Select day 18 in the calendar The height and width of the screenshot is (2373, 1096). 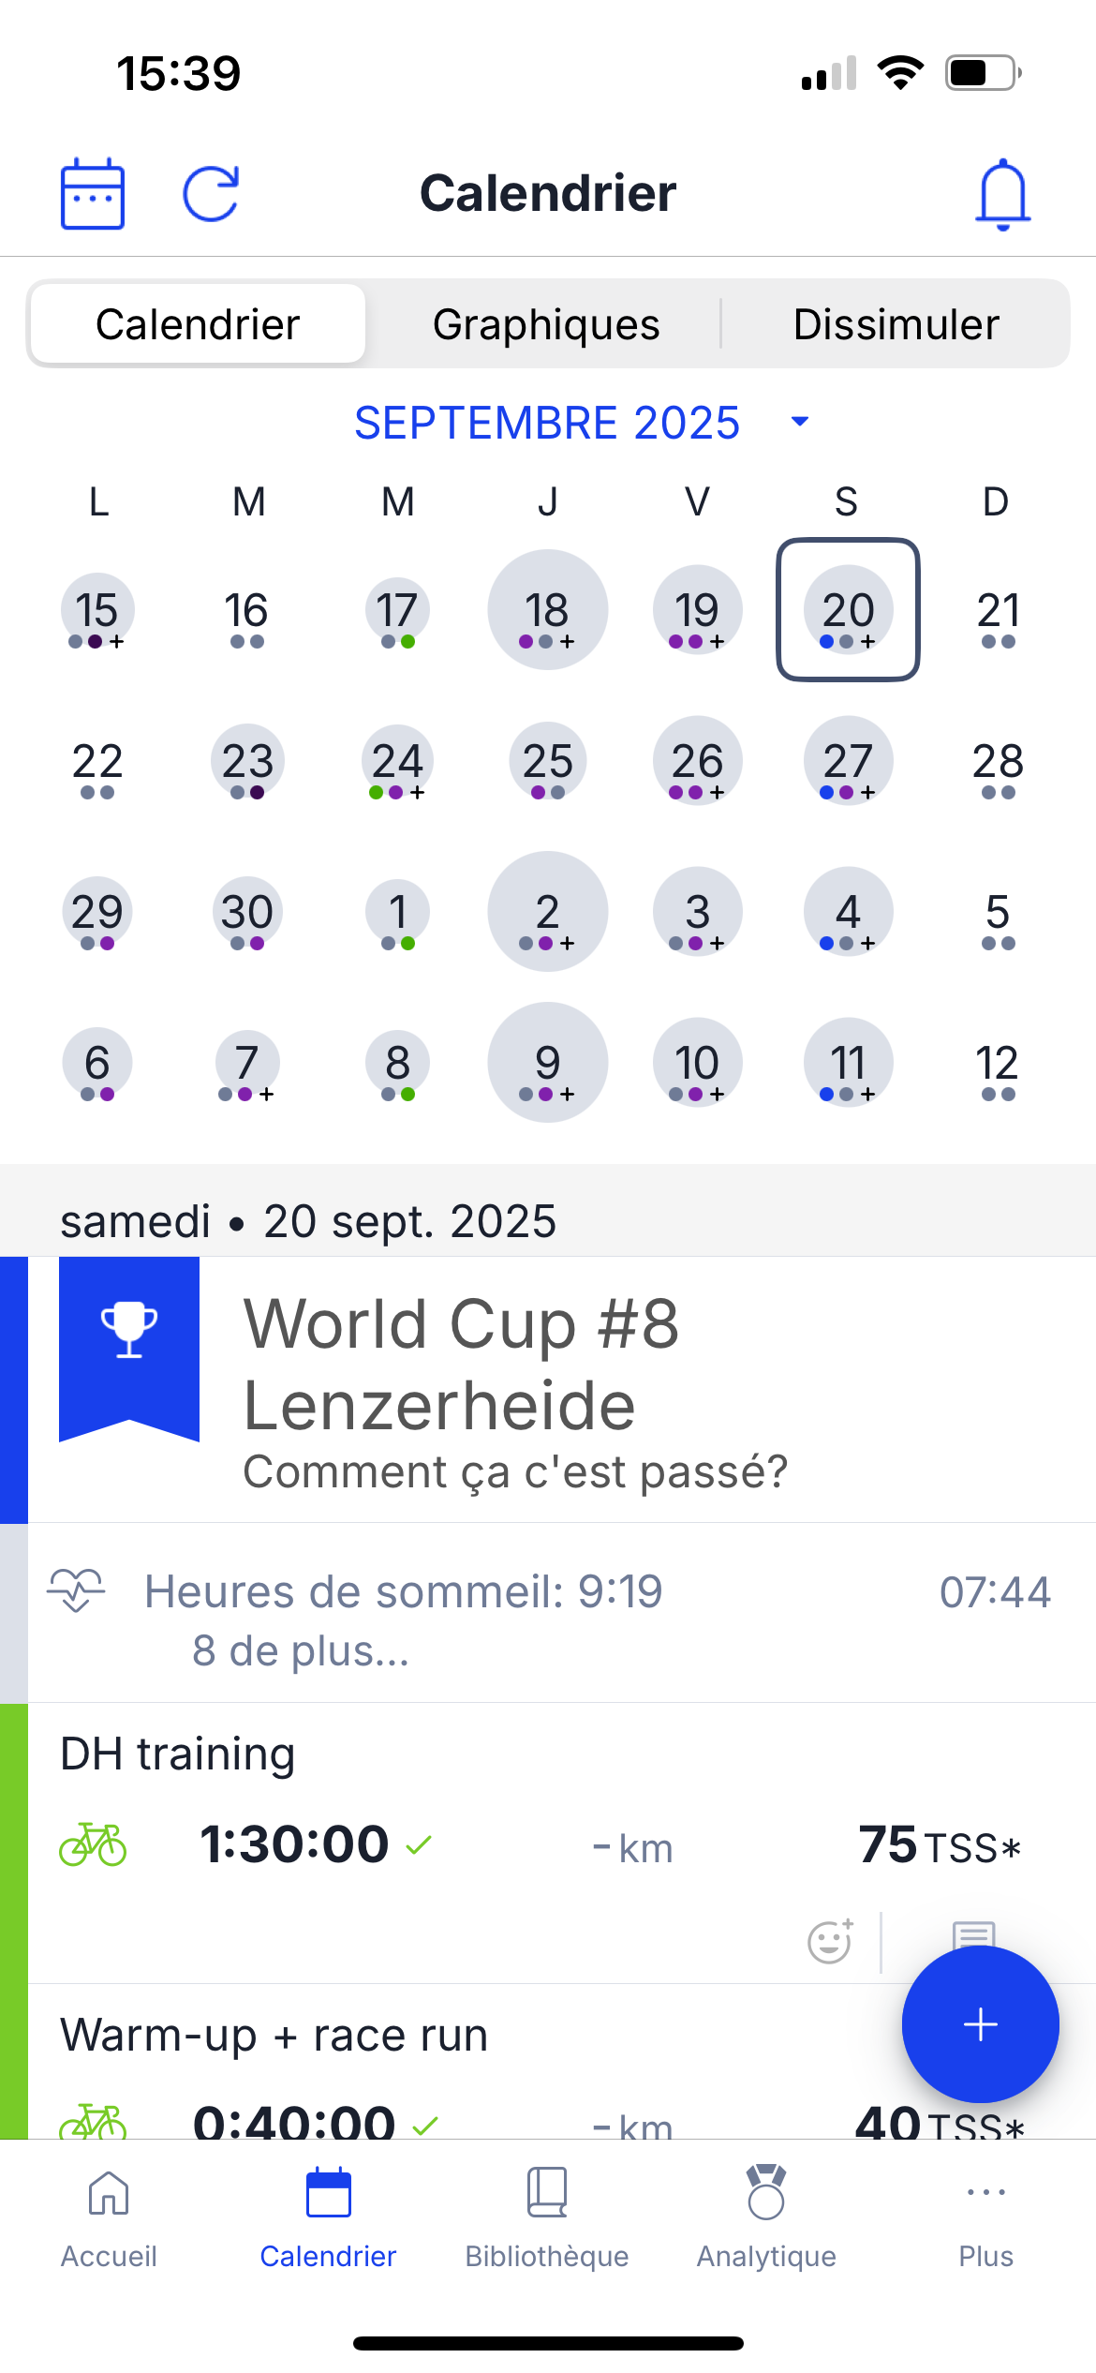click(547, 610)
